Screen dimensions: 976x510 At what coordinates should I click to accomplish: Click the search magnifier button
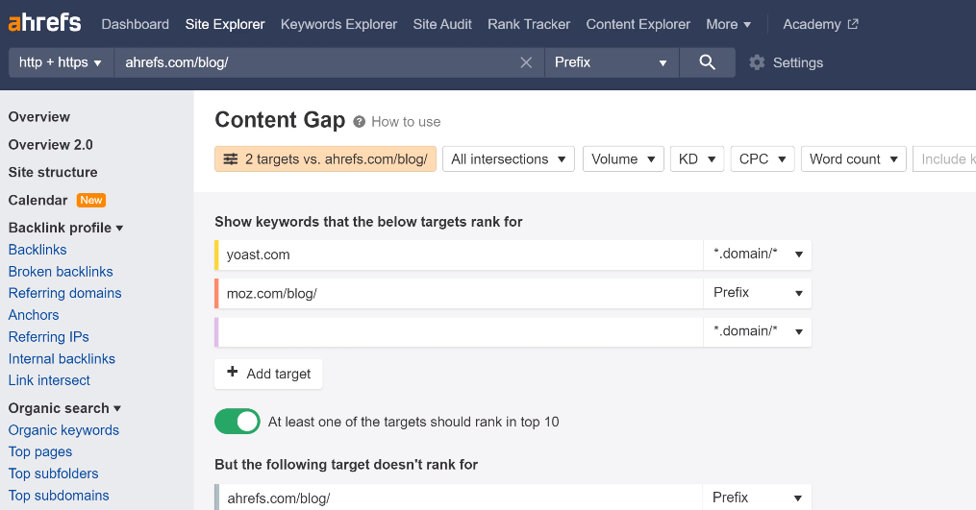[707, 62]
